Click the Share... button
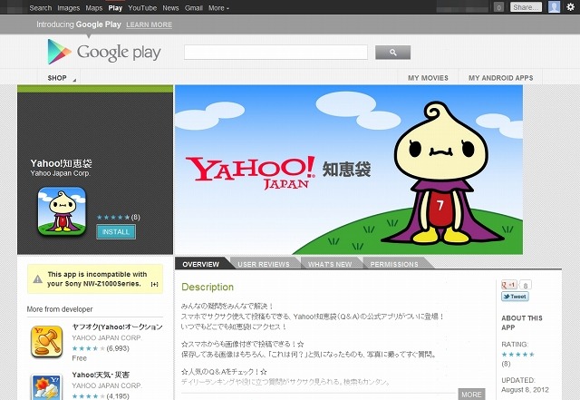This screenshot has width=580, height=400. [526, 7]
